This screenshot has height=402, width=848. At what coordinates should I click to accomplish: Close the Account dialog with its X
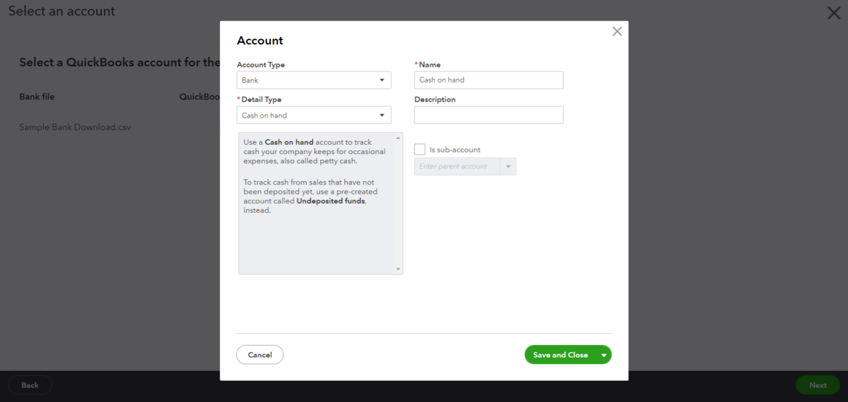[617, 30]
